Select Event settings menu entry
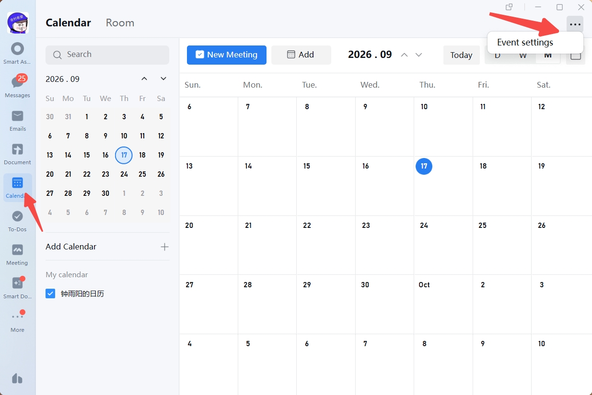Viewport: 592px width, 395px height. [x=535, y=42]
